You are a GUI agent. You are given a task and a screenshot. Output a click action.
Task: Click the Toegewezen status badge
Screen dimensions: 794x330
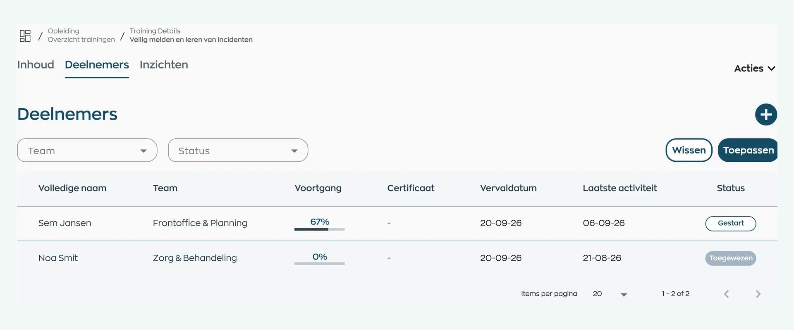point(731,258)
